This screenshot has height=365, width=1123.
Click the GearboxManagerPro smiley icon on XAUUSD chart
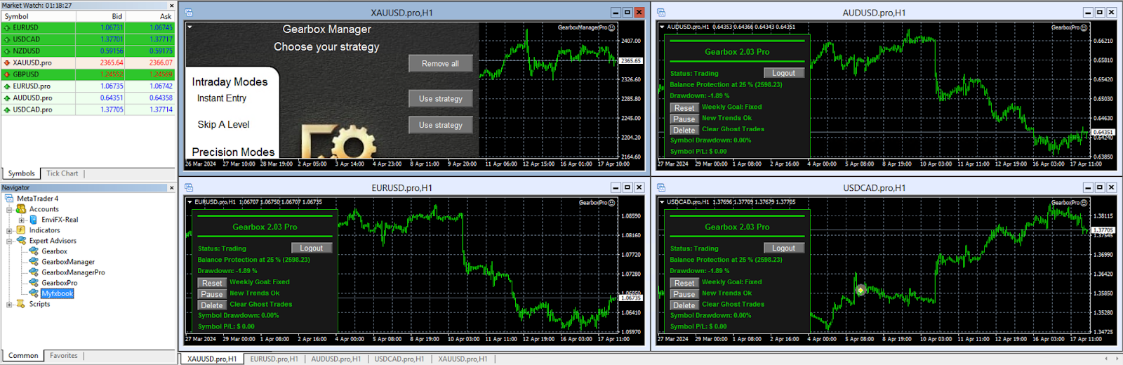pyautogui.click(x=612, y=27)
